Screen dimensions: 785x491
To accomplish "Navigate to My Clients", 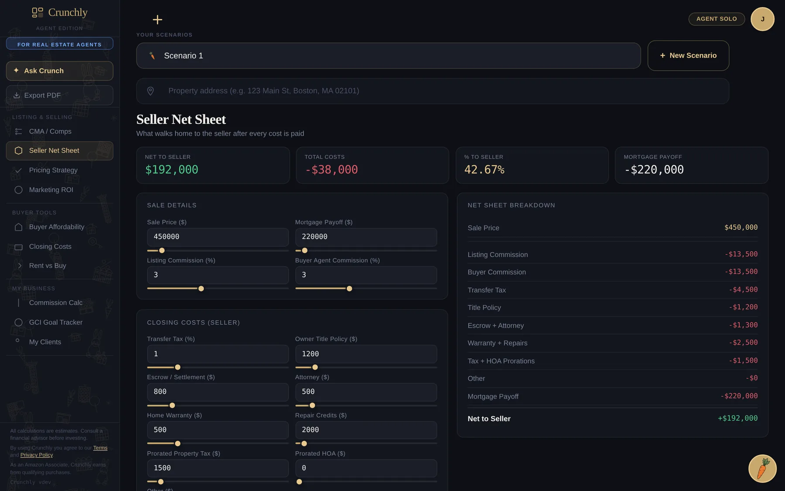I will (x=60, y=342).
